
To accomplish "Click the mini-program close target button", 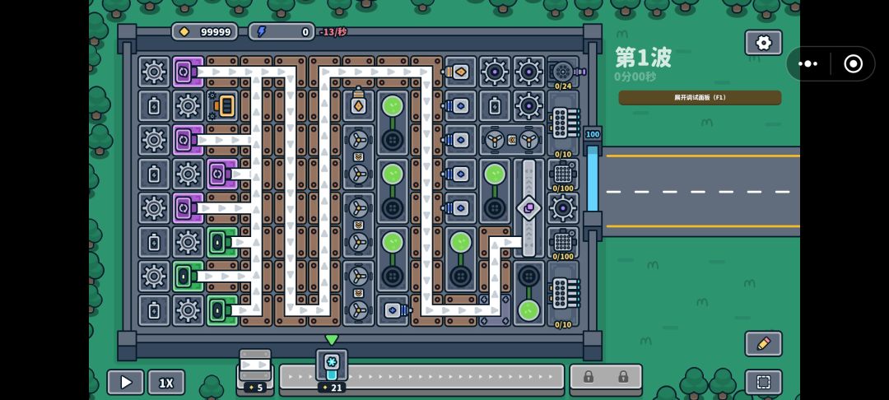I will point(853,63).
